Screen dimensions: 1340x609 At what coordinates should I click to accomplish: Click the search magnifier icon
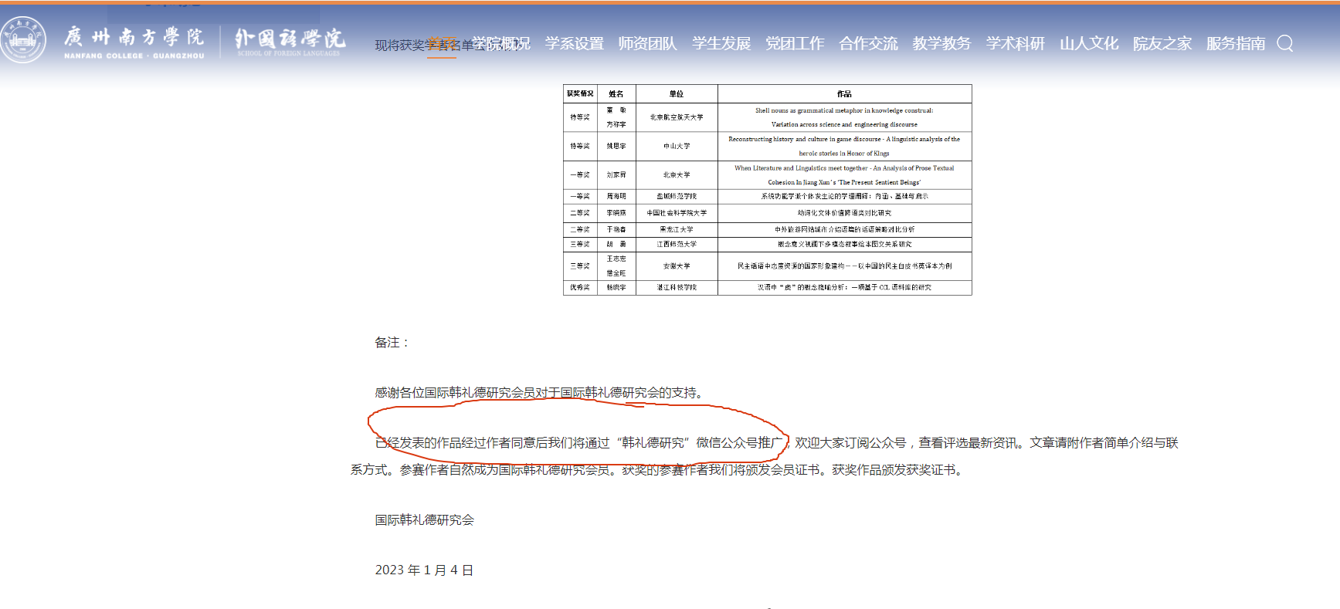click(1284, 43)
